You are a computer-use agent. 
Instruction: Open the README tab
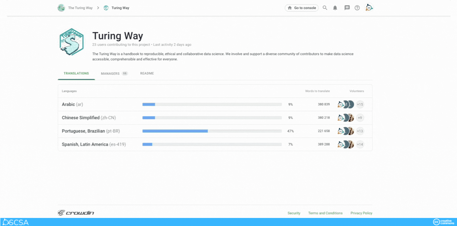tap(147, 73)
